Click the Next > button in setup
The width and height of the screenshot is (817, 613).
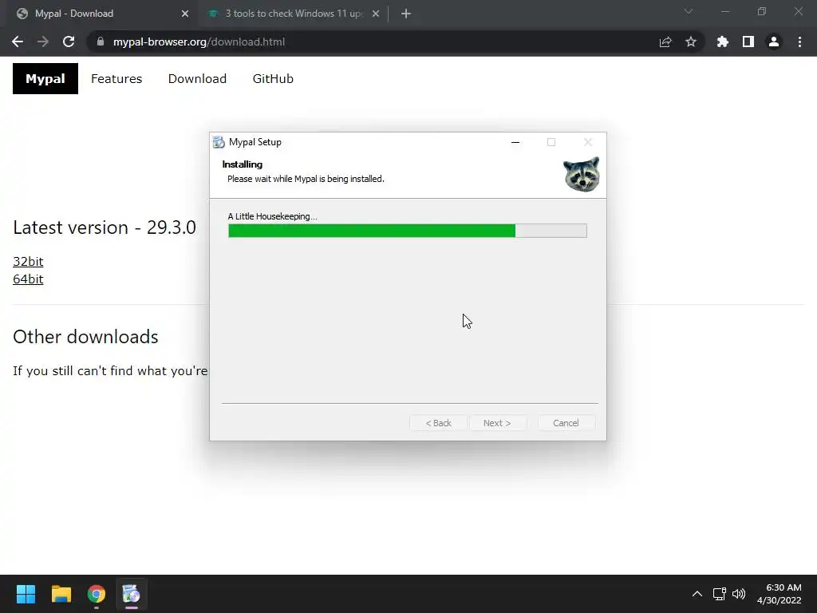tap(498, 423)
